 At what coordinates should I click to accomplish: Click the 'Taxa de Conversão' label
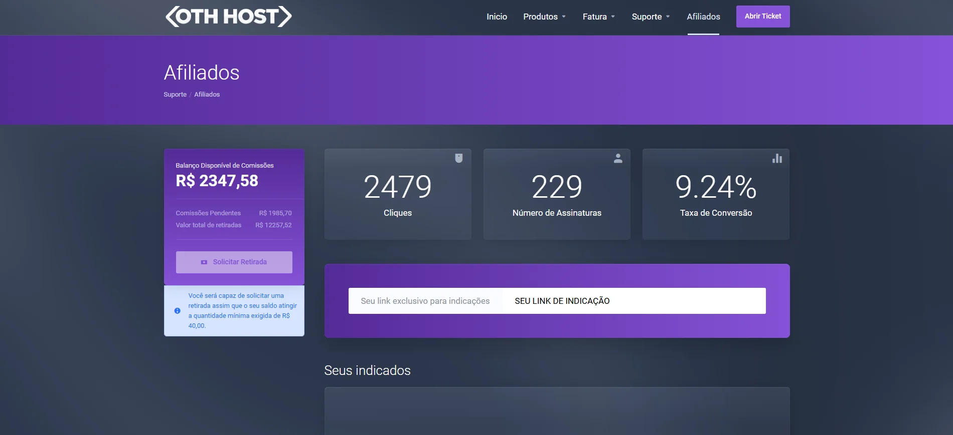(716, 213)
